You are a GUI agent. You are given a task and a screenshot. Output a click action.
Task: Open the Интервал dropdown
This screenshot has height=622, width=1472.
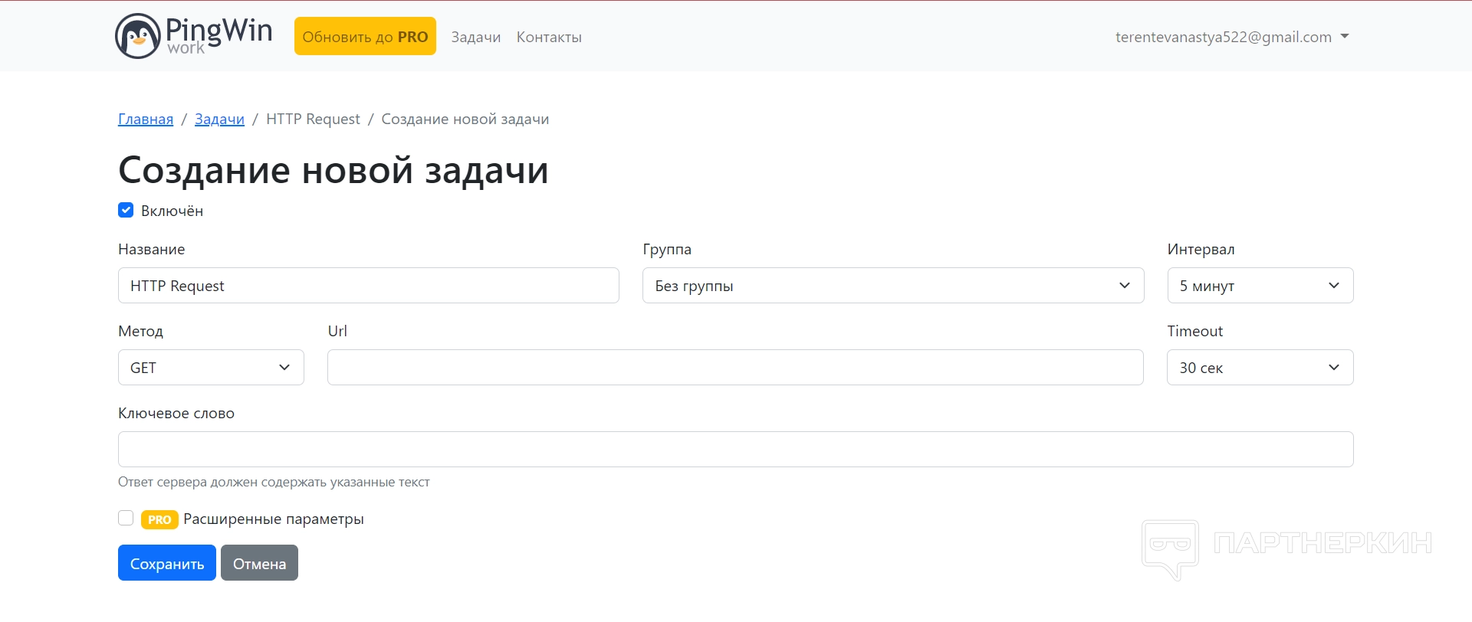pyautogui.click(x=1260, y=286)
